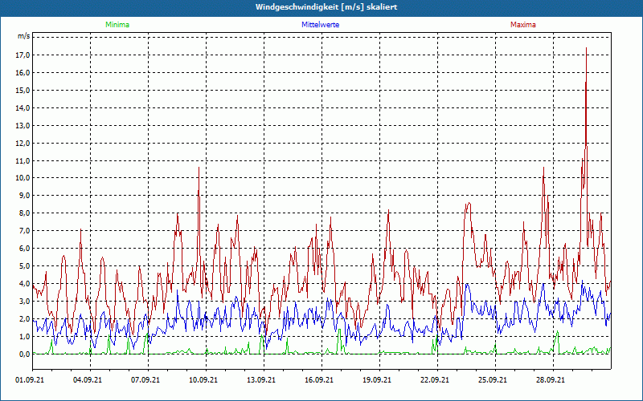Click the 1,0 y-axis value
The height and width of the screenshot is (401, 643).
[x=25, y=336]
